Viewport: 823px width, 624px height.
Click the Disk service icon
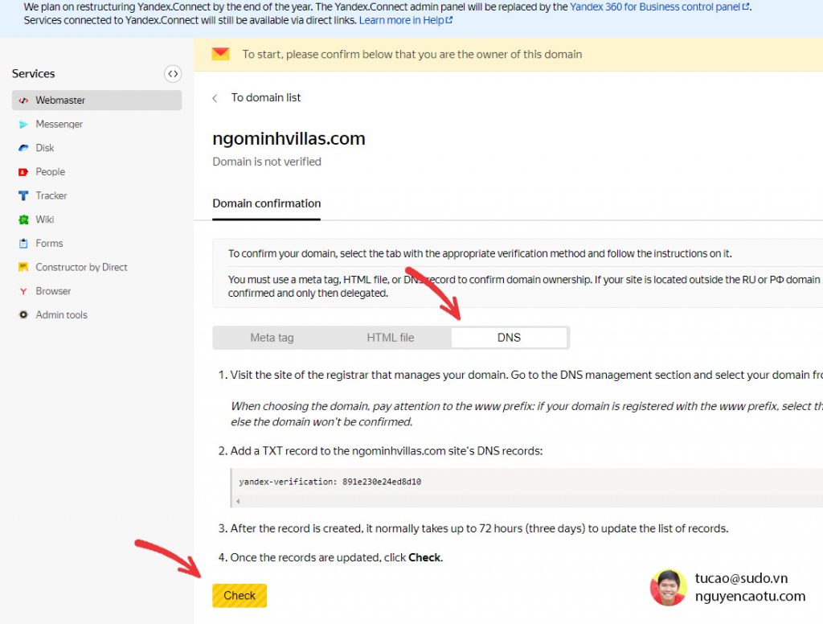coord(23,148)
